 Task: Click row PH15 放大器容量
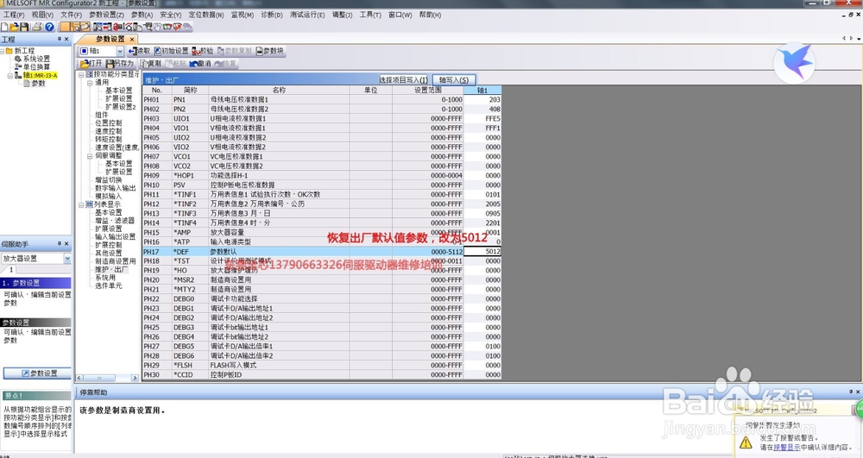(321, 232)
